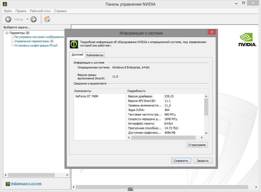The height and width of the screenshot is (192, 261).
Task: Click scroll down arrow in details list
Action: pyautogui.click(x=206, y=133)
